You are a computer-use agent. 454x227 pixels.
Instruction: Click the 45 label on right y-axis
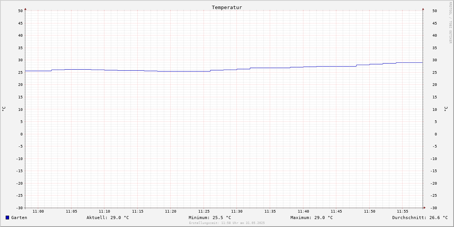(435, 23)
